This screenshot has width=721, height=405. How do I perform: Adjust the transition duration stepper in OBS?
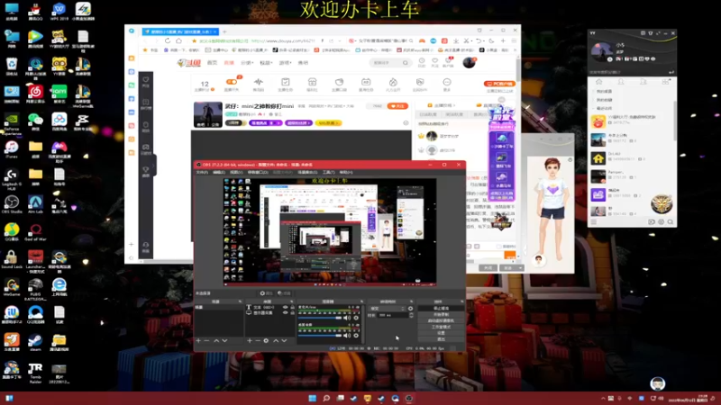[411, 316]
